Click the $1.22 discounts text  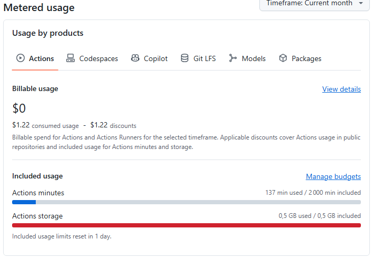pyautogui.click(x=113, y=125)
